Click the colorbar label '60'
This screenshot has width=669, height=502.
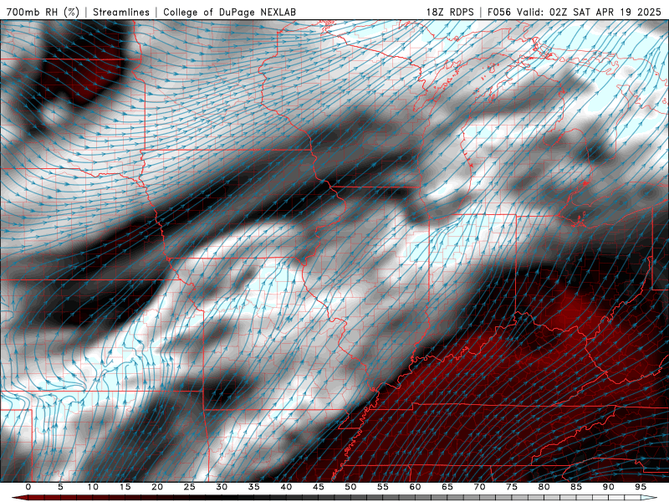click(x=415, y=487)
